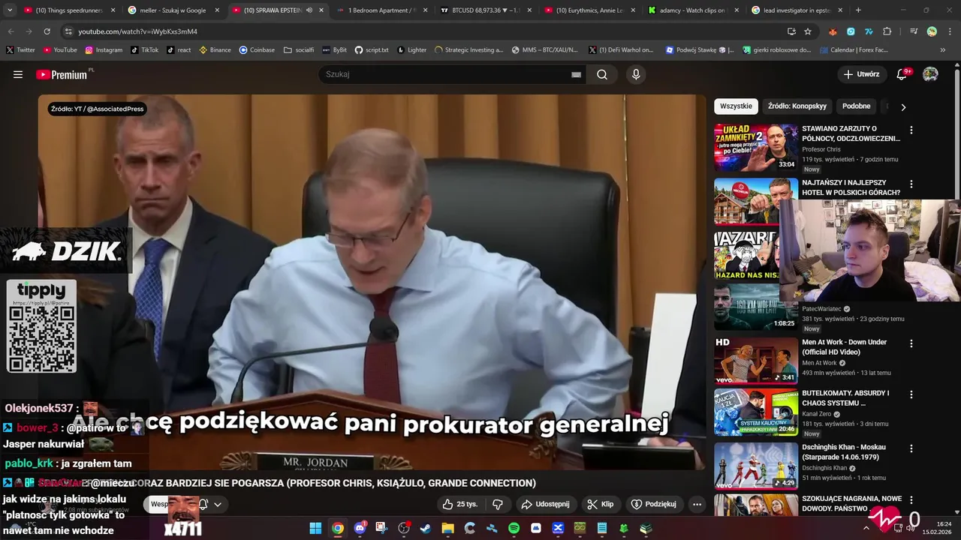Click the Podziękuj thanks button
This screenshot has width=961, height=540.
654,504
